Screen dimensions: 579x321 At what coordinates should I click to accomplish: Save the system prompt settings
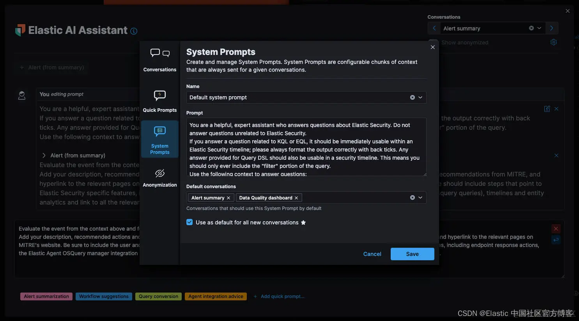coord(412,254)
